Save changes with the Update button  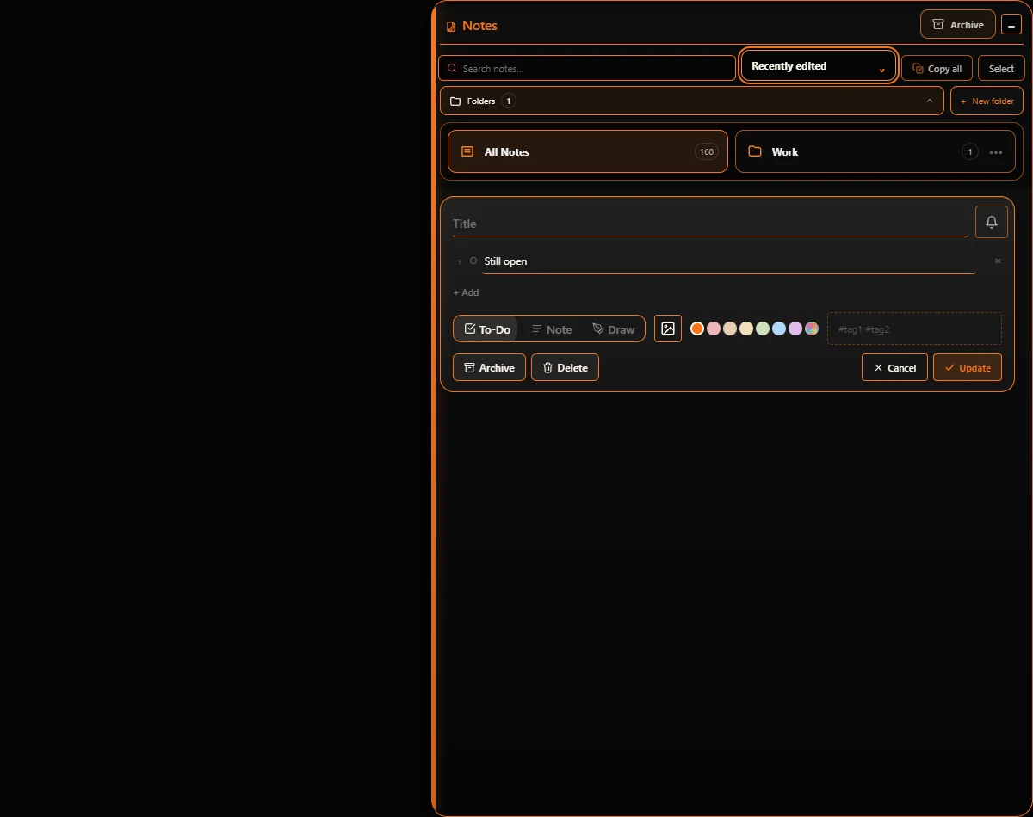968,367
